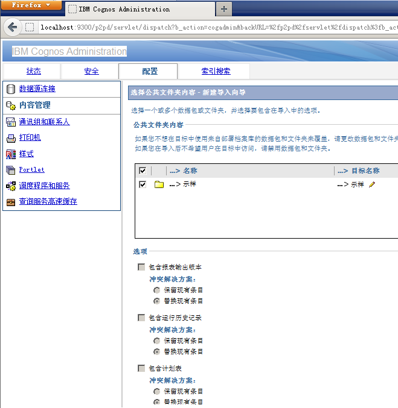Switch to the 状态 tab
This screenshot has height=408, width=398.
pyautogui.click(x=34, y=71)
